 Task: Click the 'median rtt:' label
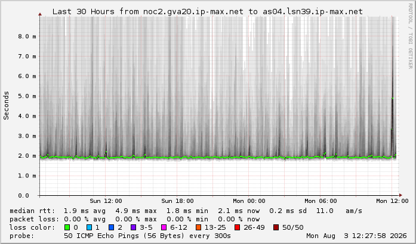(32, 211)
